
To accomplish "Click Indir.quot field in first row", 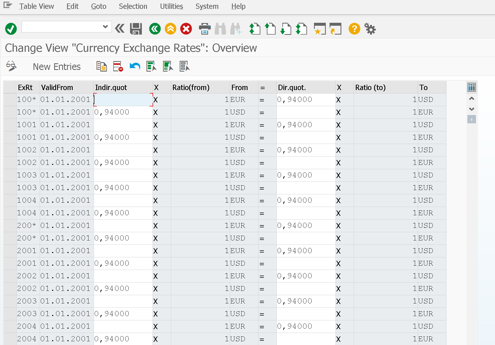I will 123,100.
